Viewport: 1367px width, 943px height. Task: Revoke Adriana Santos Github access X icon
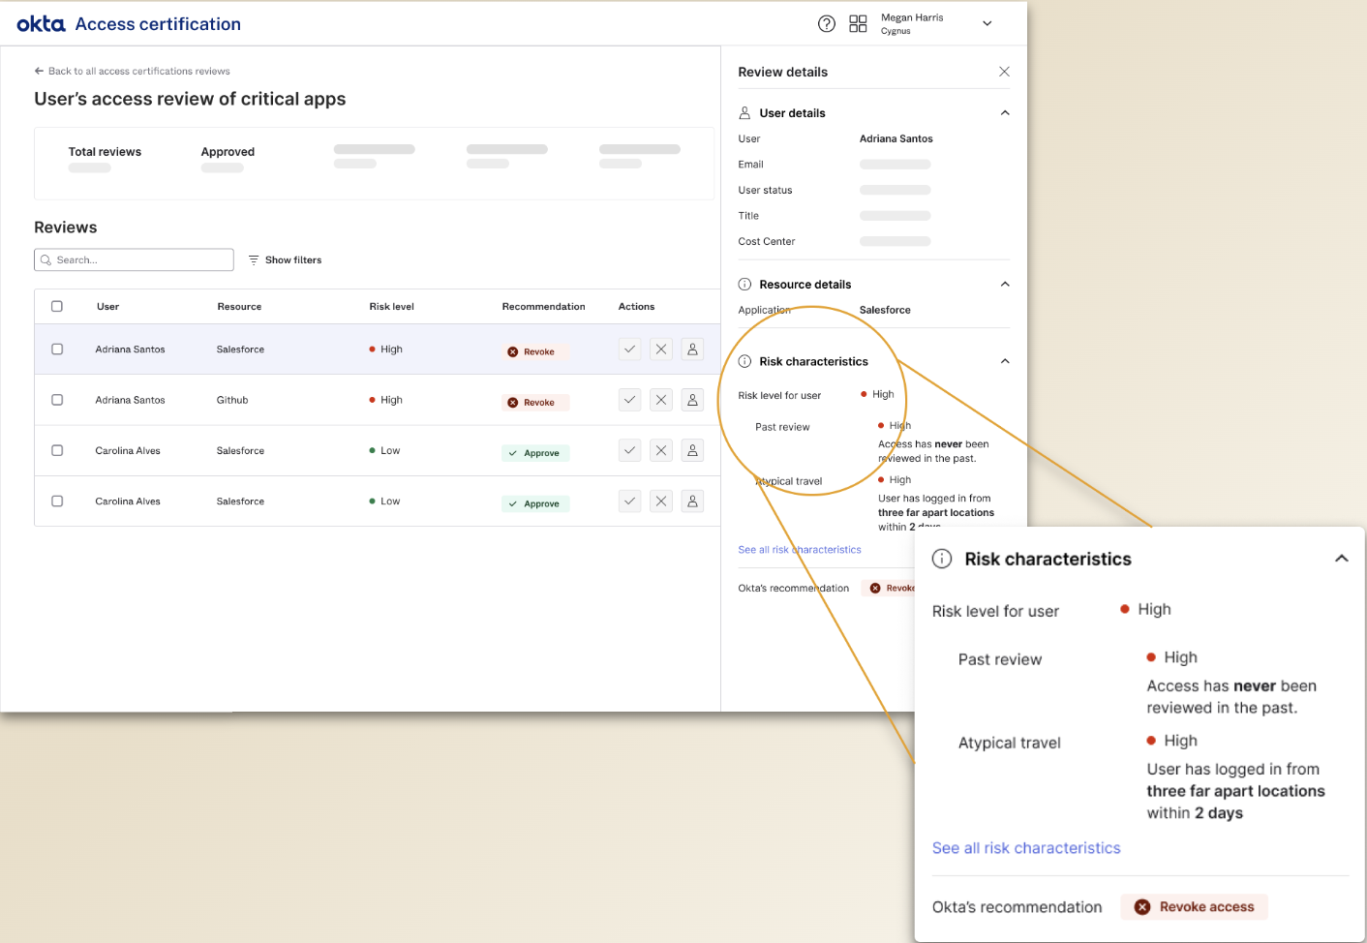661,400
